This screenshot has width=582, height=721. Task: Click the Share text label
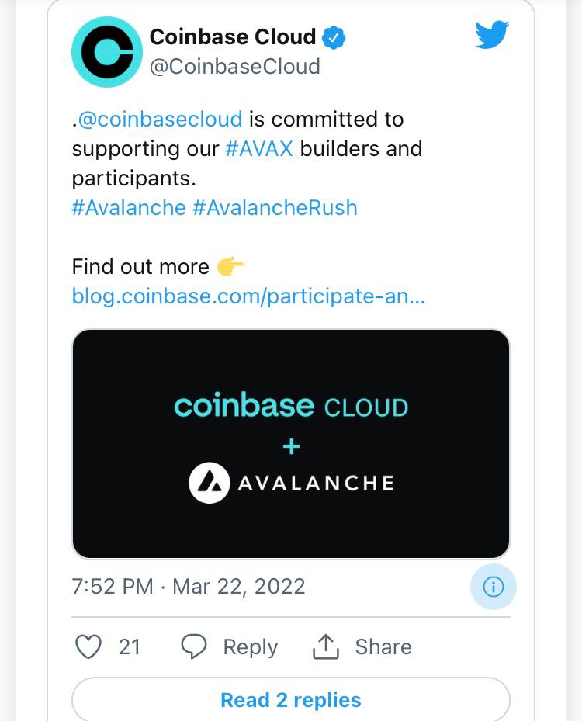click(383, 646)
